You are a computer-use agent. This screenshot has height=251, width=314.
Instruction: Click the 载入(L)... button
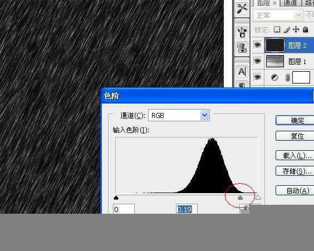[x=295, y=155]
